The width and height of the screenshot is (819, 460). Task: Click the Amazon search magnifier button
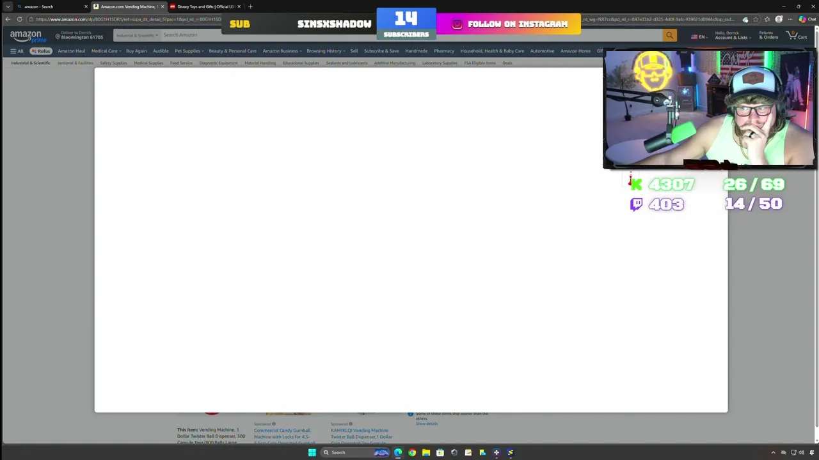(x=669, y=36)
